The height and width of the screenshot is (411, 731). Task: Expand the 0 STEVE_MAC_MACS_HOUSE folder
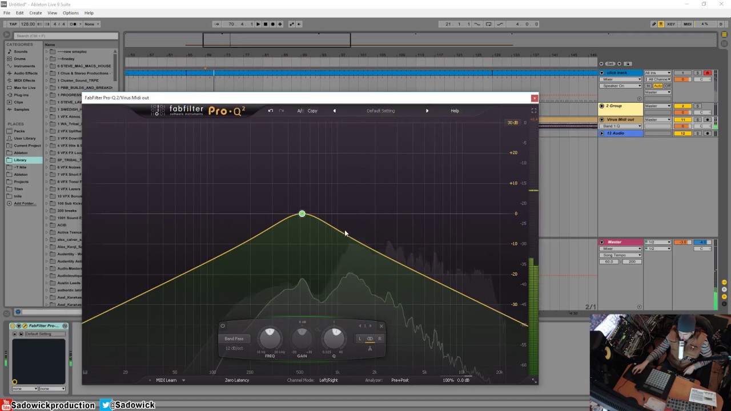(x=47, y=66)
